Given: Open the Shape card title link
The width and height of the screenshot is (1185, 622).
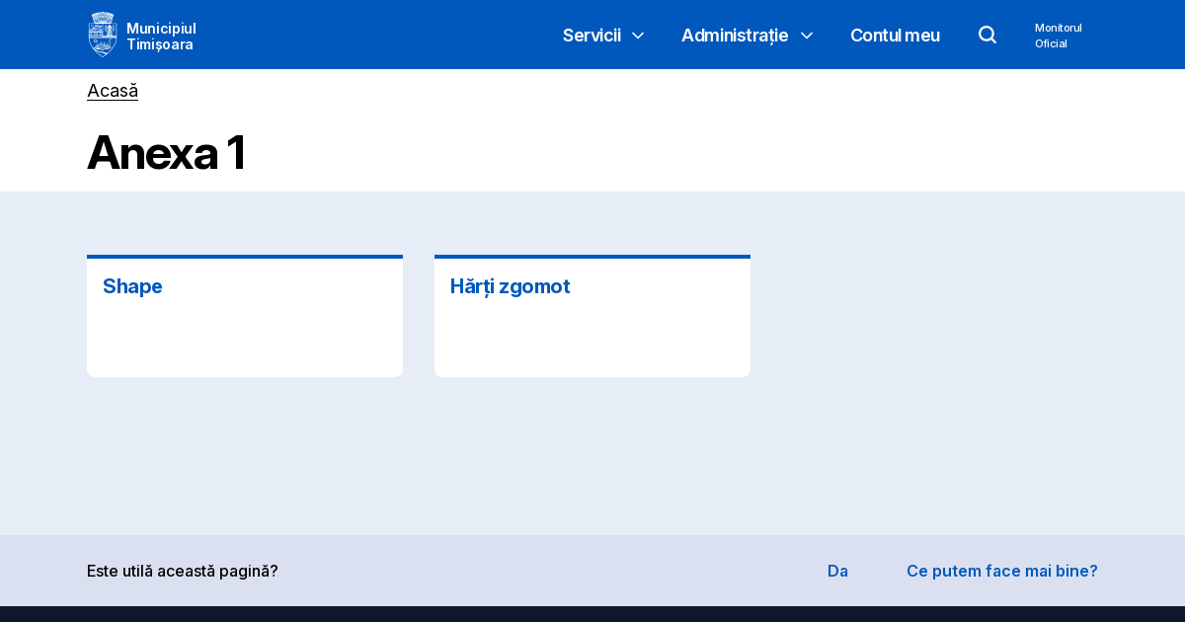Looking at the screenshot, I should tap(132, 286).
